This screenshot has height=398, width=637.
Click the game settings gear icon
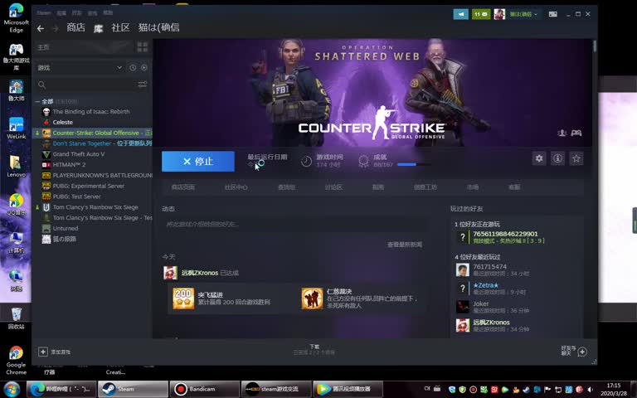click(539, 158)
